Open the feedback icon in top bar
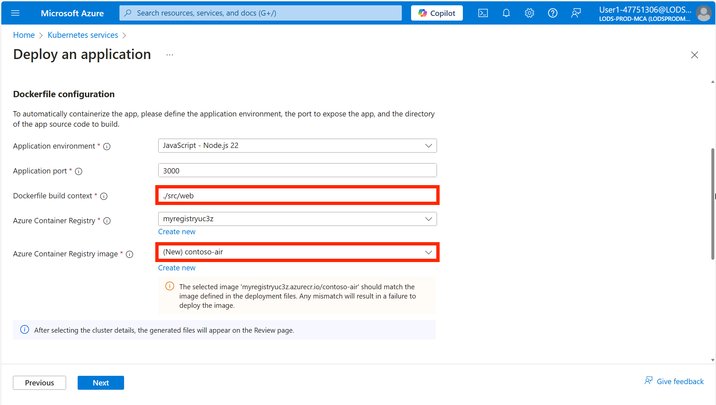This screenshot has width=716, height=405. coord(576,13)
